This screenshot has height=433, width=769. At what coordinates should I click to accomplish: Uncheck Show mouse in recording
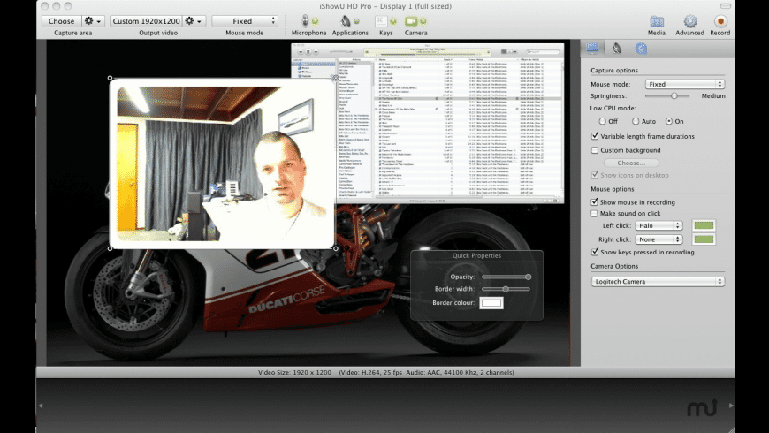click(x=595, y=202)
